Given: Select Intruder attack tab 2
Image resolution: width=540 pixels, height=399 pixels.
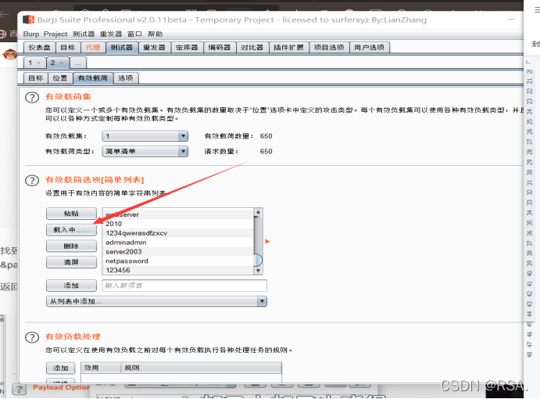Looking at the screenshot, I should (x=52, y=63).
